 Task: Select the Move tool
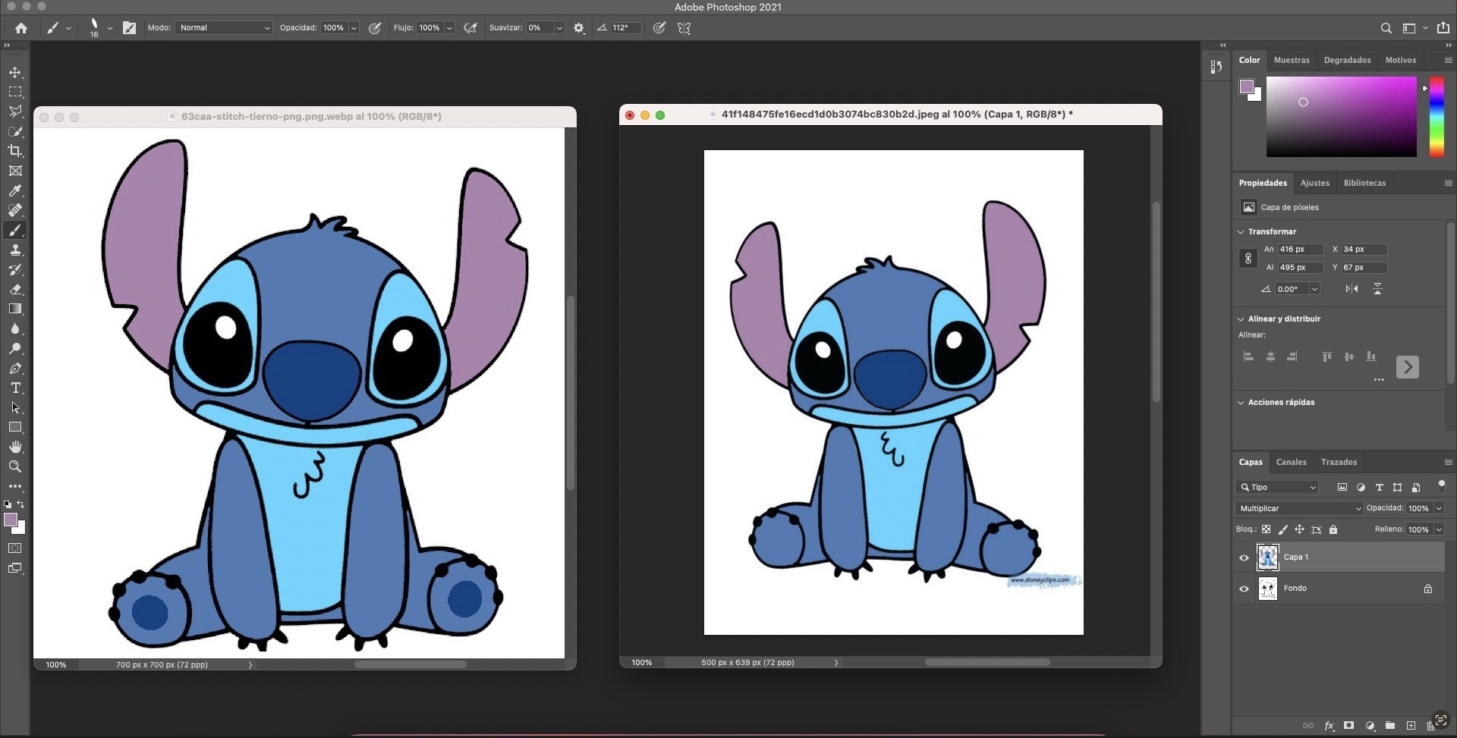(x=15, y=72)
